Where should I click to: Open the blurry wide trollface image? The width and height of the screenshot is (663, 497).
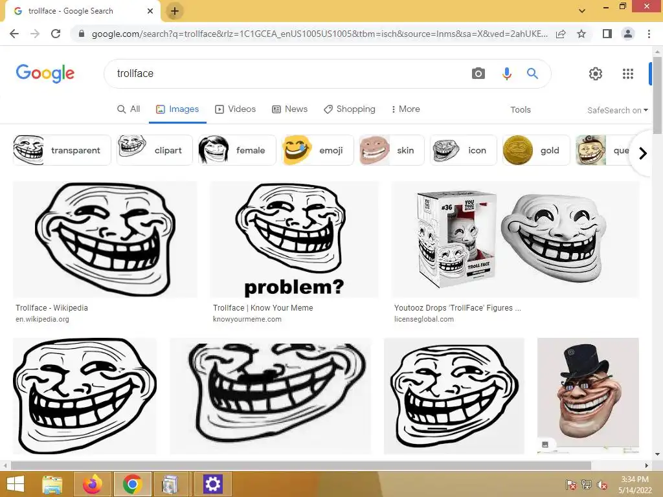271,395
